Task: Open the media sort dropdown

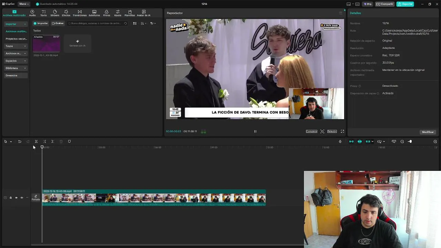Action: tap(144, 23)
